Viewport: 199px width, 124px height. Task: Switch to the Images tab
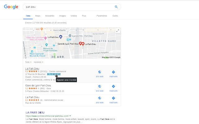point(62,16)
